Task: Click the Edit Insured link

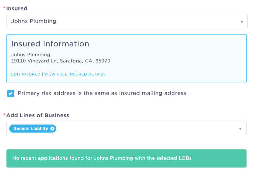Action: 26,74
